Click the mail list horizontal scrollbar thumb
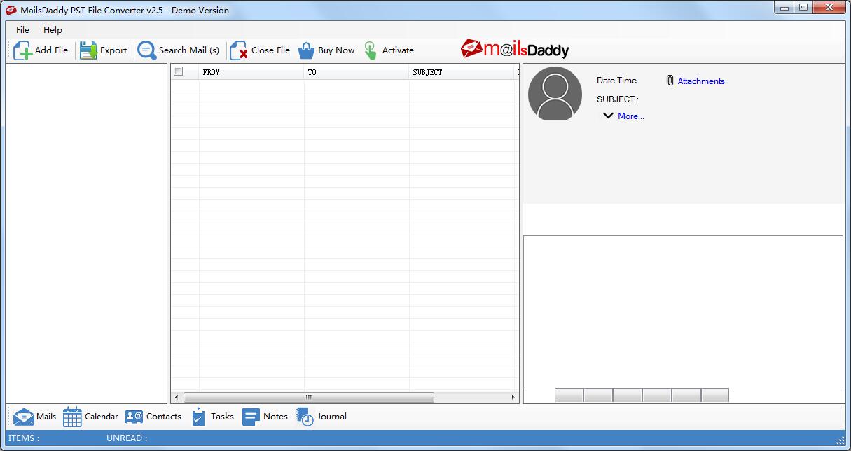The image size is (851, 451). [308, 397]
